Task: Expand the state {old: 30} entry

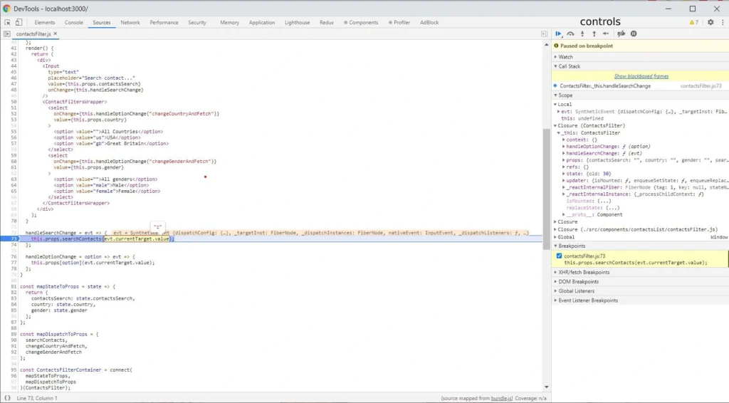Action: pos(564,174)
